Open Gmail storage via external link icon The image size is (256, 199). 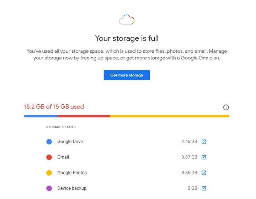[204, 157]
